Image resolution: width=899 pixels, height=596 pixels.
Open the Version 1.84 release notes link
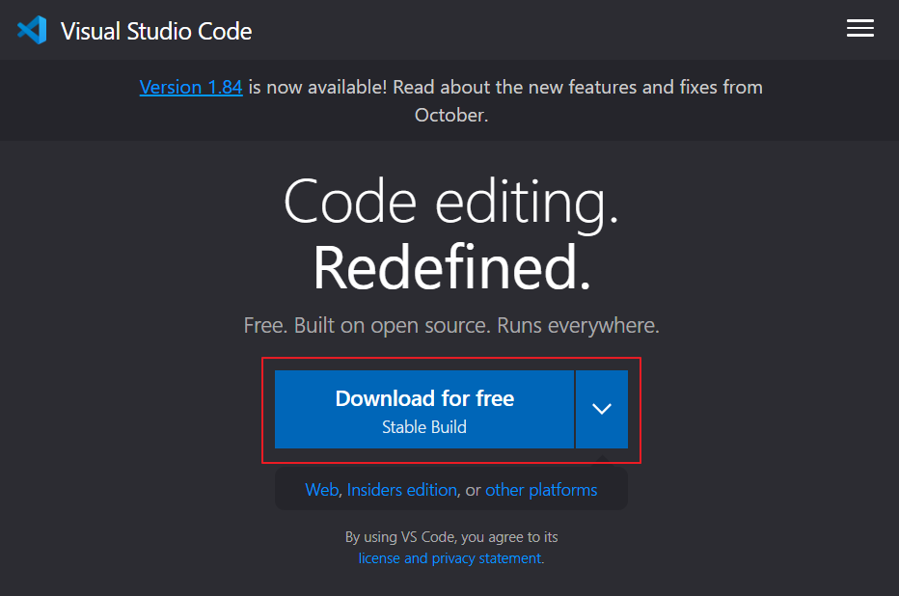pyautogui.click(x=191, y=87)
